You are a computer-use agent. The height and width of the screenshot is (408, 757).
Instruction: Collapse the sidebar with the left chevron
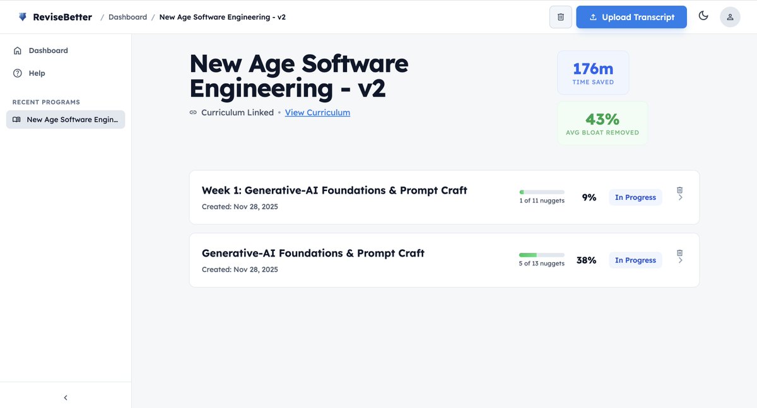(x=66, y=398)
